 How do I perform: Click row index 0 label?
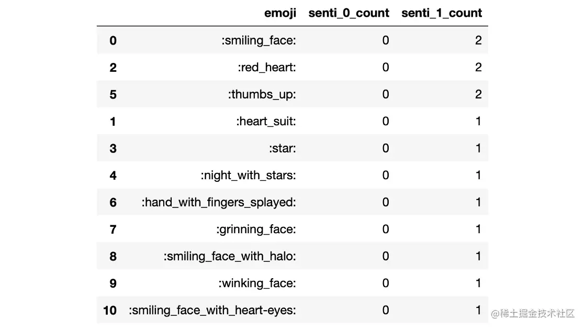[x=113, y=40]
